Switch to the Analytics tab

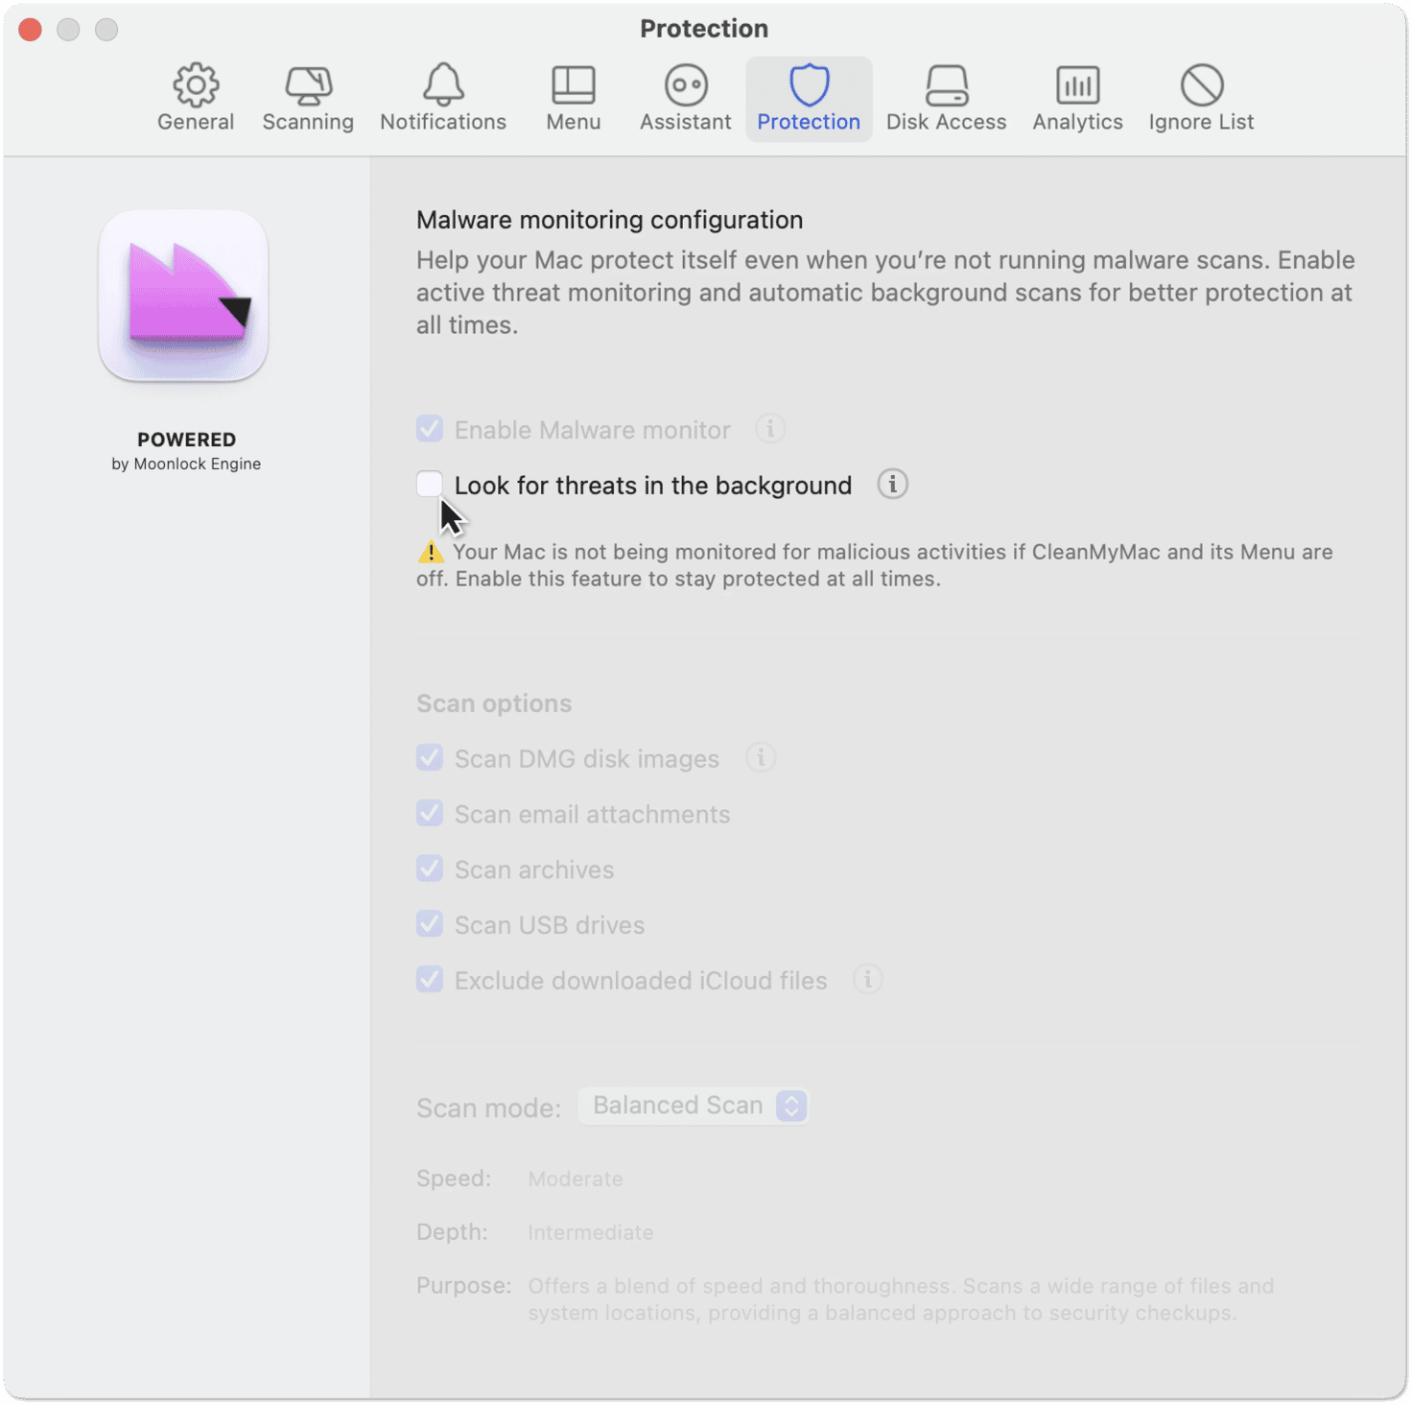point(1077,99)
